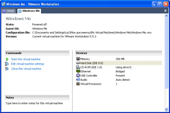Viewport: 170px width, 113px height.
Task: Open Edit virtual machine settings link
Action: tap(27, 64)
